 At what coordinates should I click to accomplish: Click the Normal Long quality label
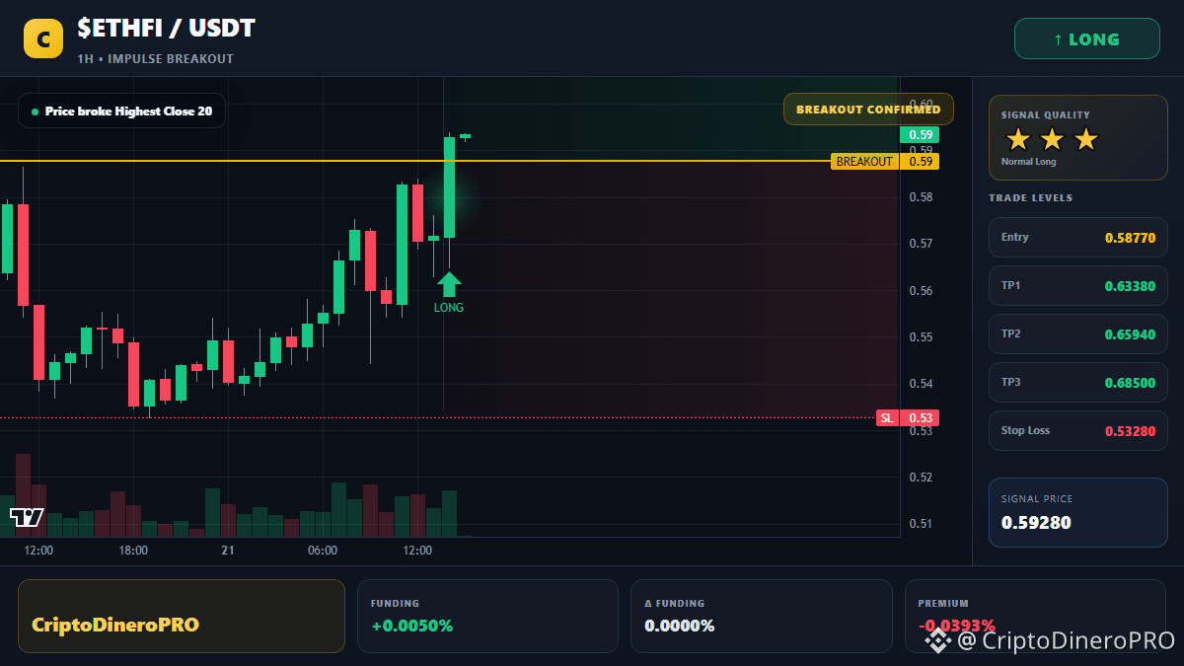tap(1028, 162)
